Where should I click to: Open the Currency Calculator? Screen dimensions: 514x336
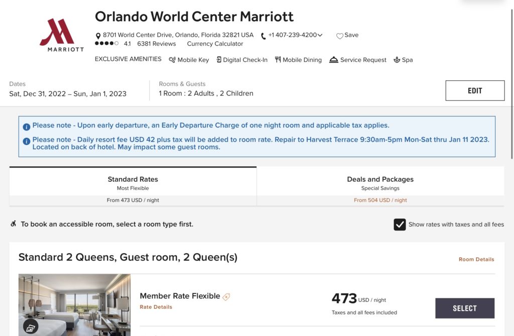pyautogui.click(x=216, y=44)
